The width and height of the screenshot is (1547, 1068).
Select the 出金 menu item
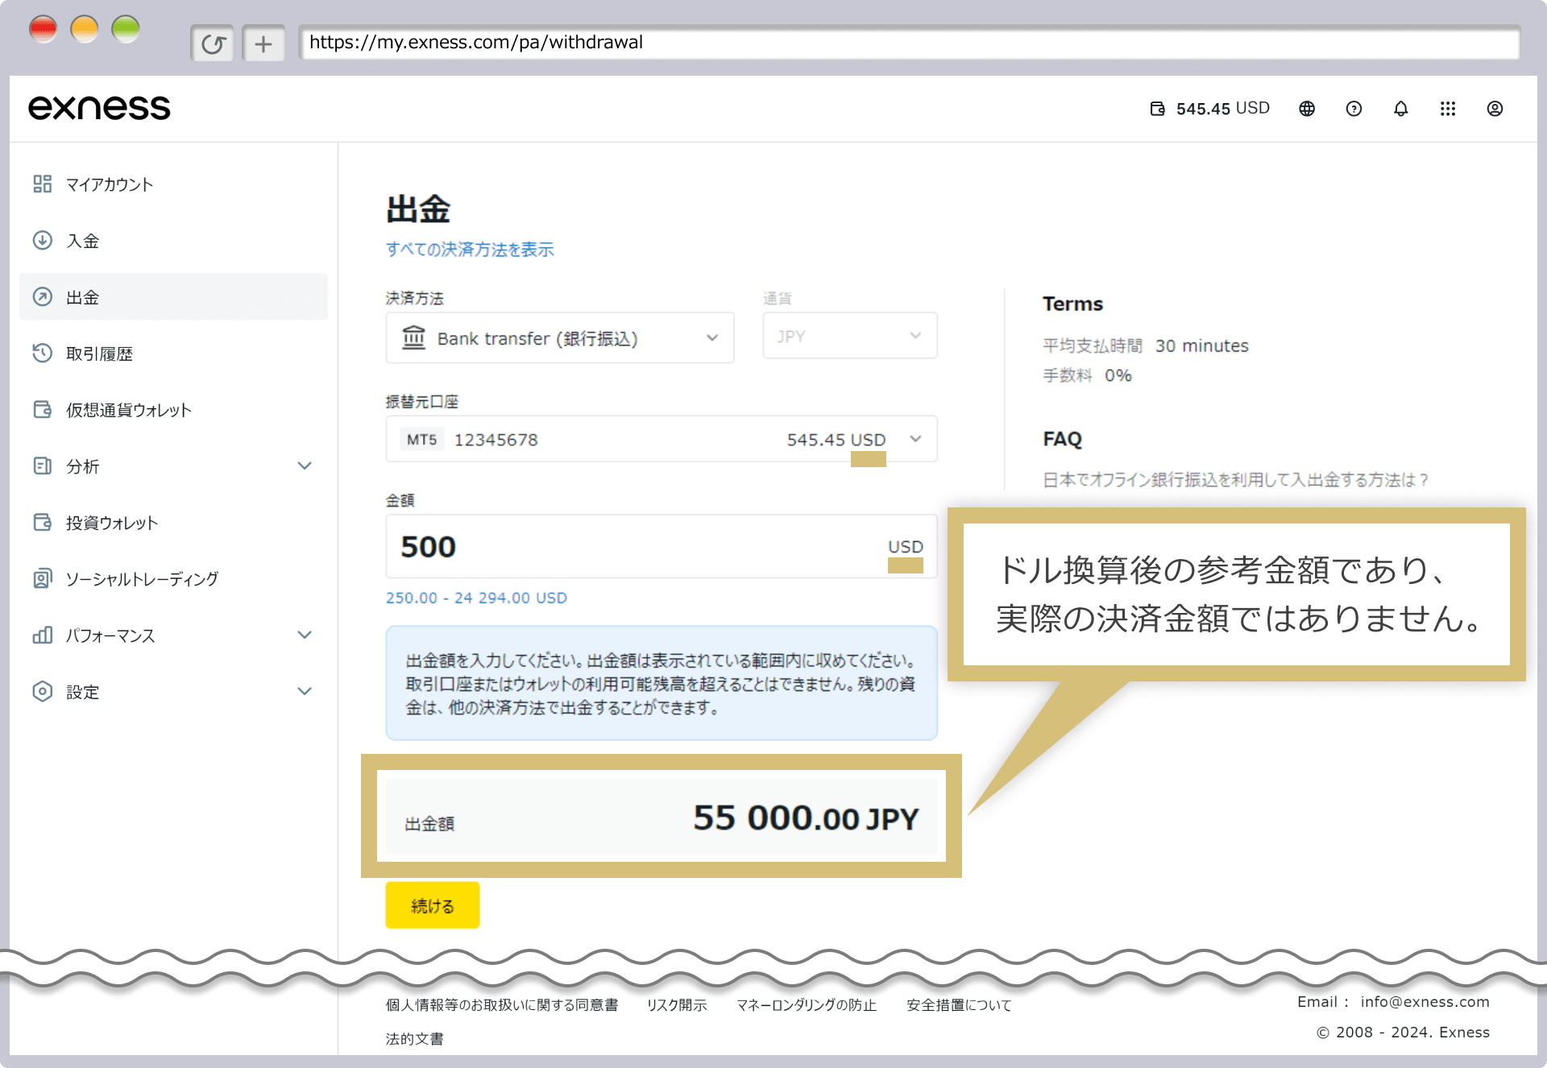(x=173, y=297)
